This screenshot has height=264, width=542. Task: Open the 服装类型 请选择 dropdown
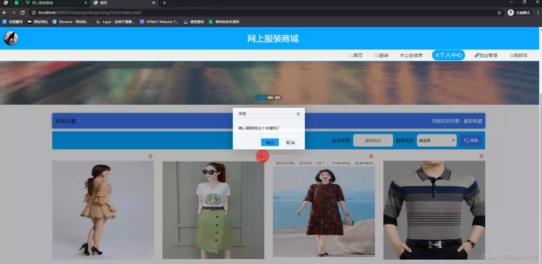436,140
